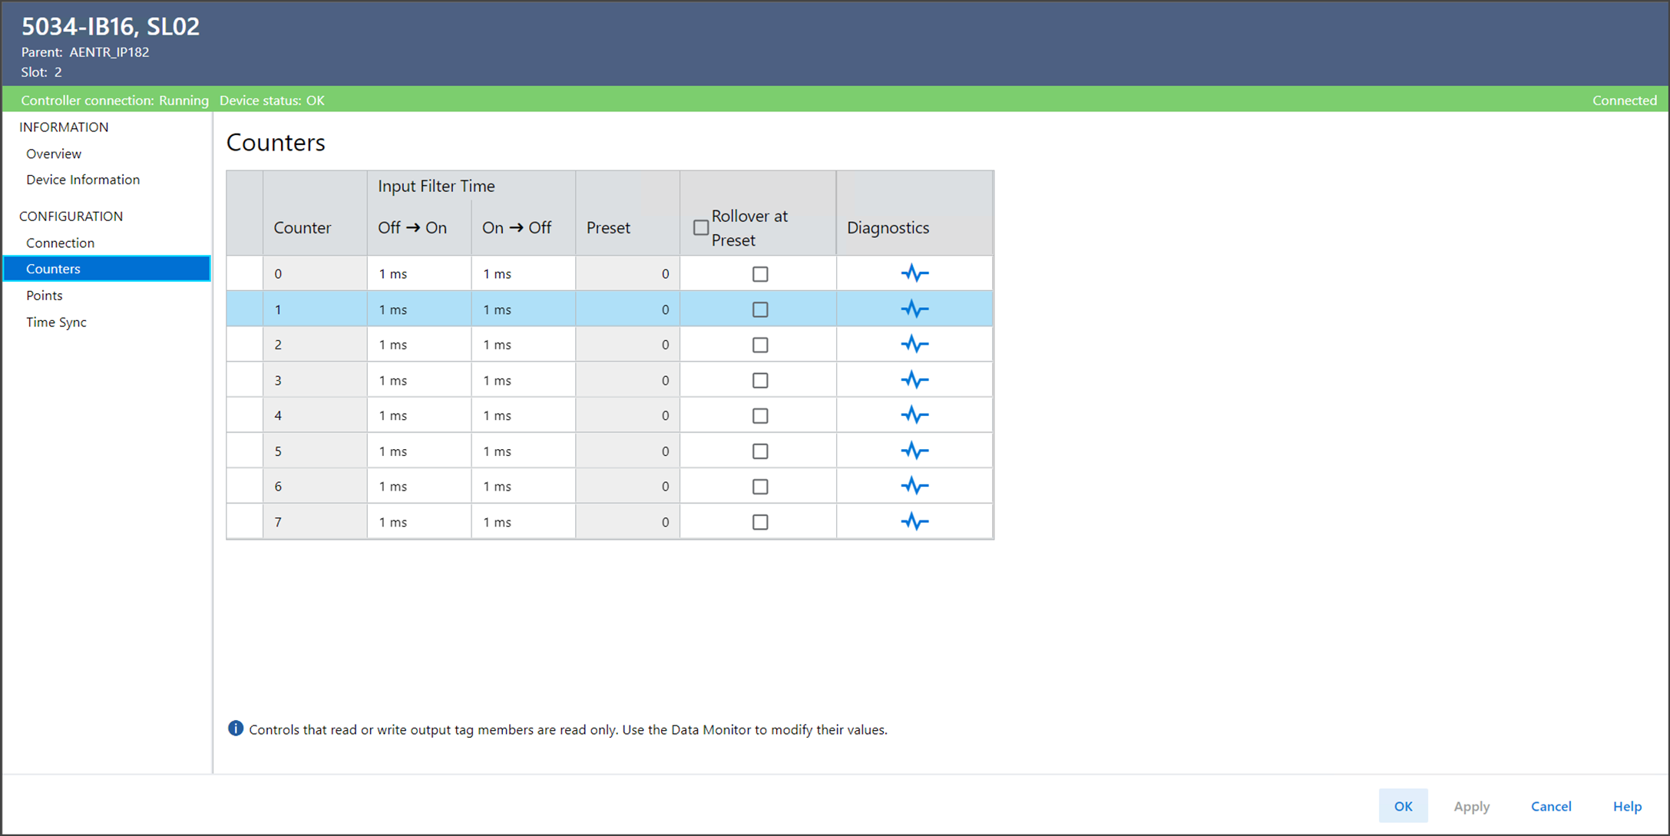The image size is (1670, 836).
Task: Open diagnostics for counter 7
Action: coord(914,522)
